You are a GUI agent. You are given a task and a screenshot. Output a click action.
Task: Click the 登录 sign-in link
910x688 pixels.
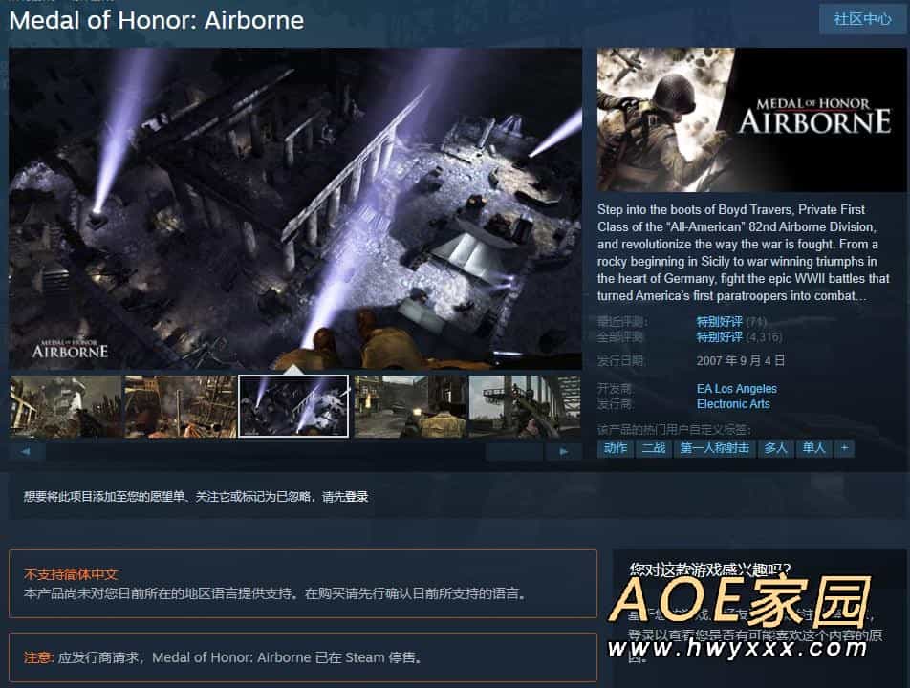(x=357, y=497)
